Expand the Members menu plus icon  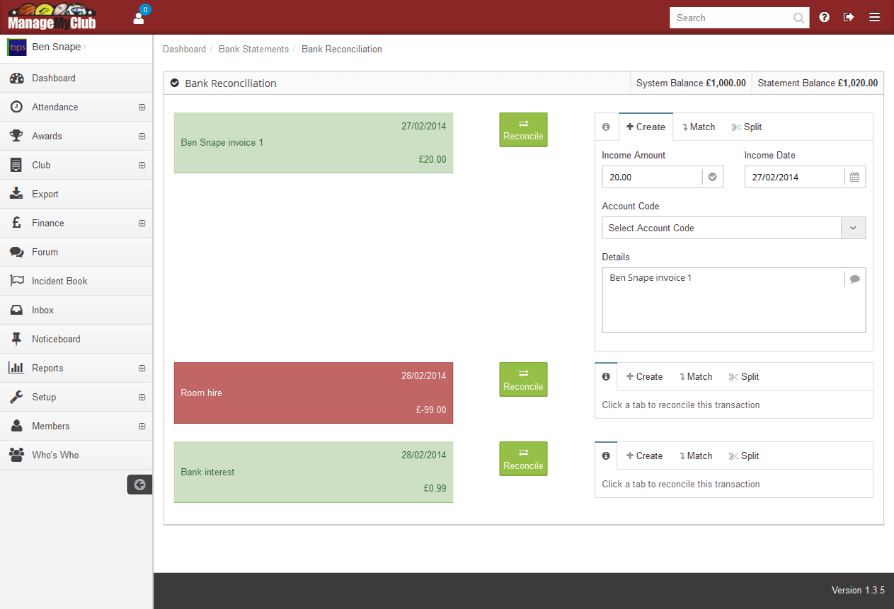click(x=142, y=427)
